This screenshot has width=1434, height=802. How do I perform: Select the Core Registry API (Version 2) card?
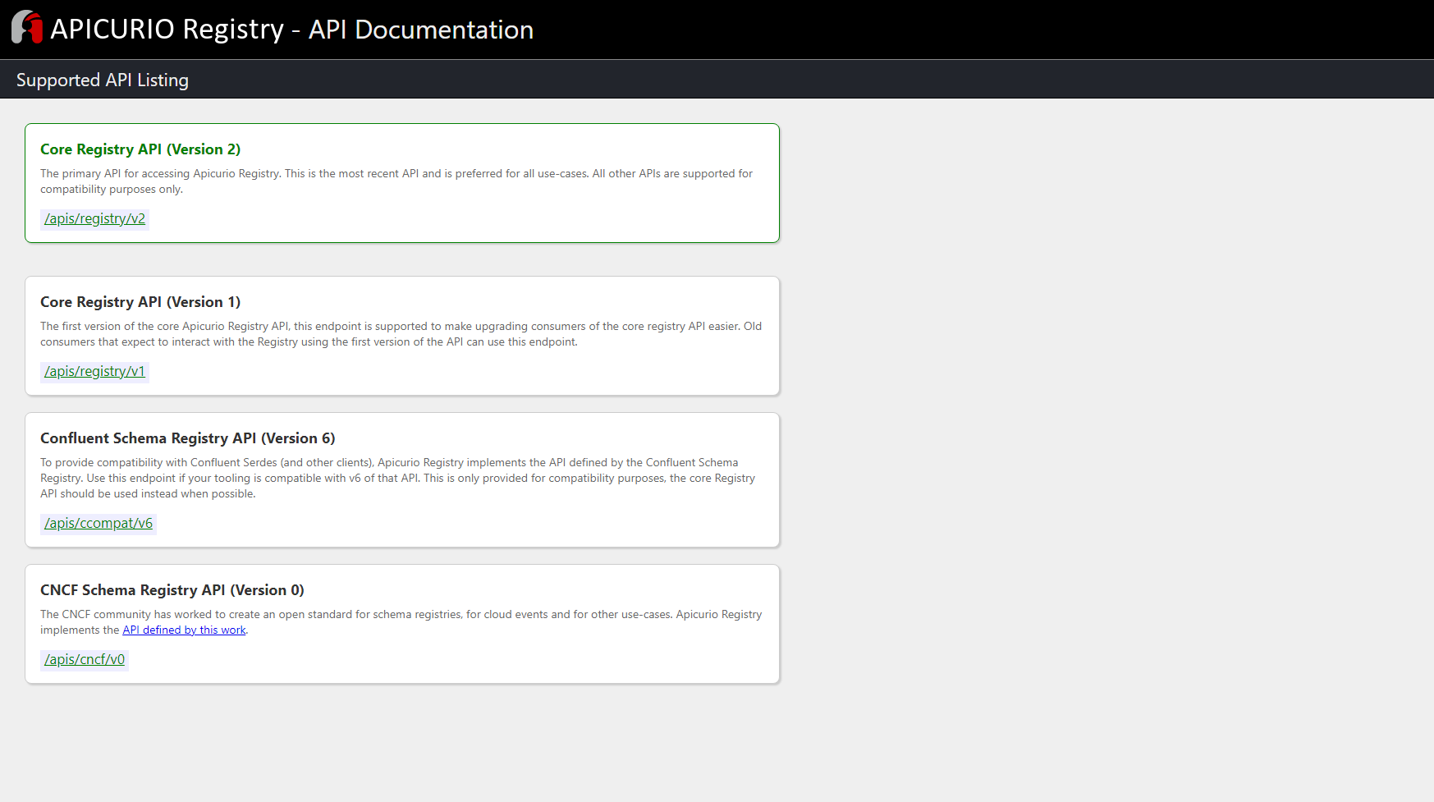pos(402,182)
